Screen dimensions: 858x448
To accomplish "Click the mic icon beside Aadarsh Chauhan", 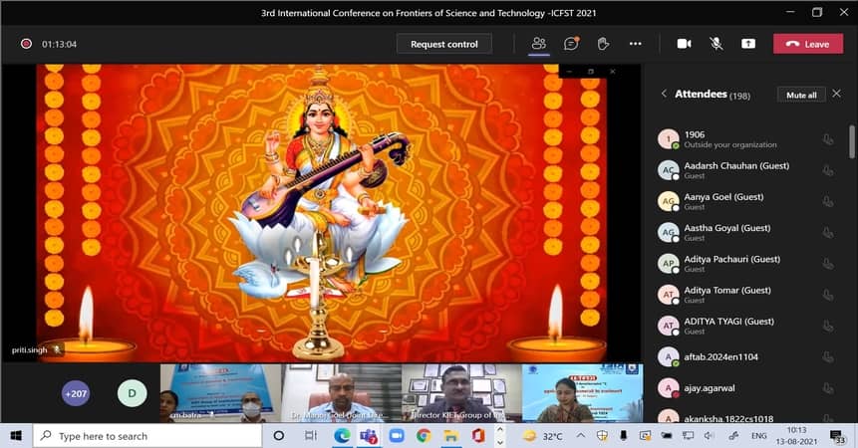I will coord(827,170).
